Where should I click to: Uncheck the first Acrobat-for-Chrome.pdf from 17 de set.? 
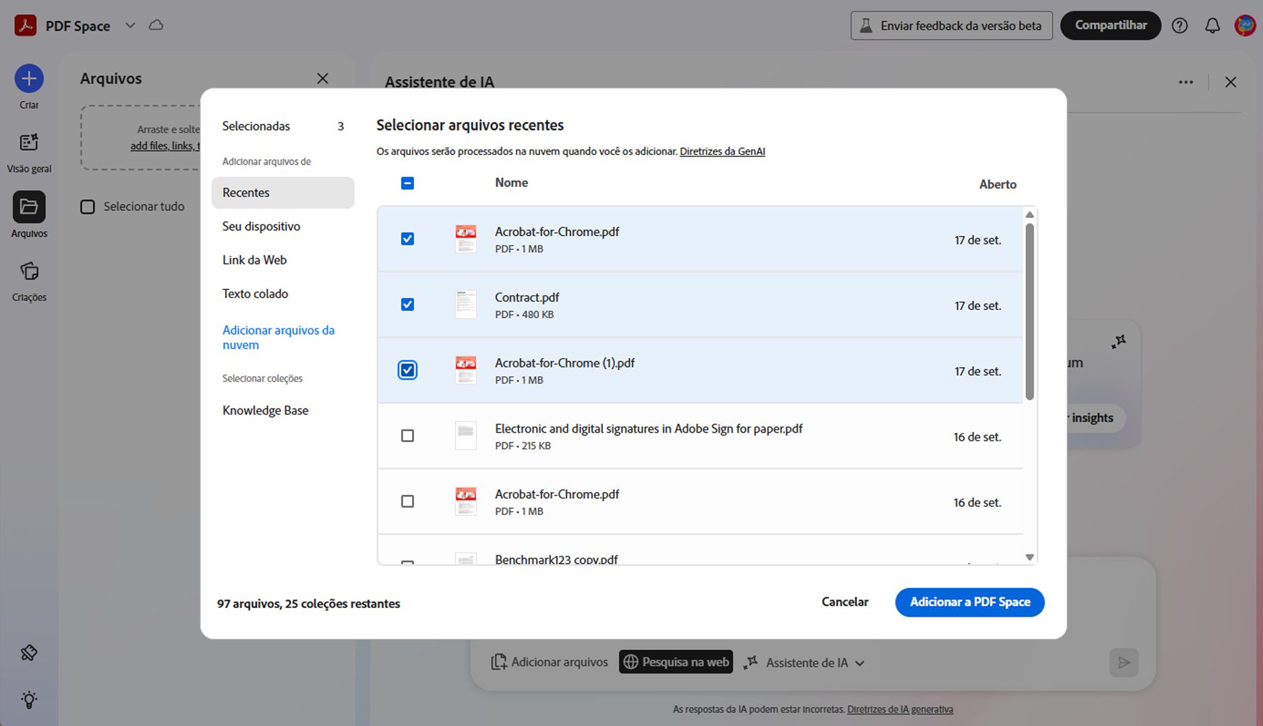pyautogui.click(x=407, y=239)
